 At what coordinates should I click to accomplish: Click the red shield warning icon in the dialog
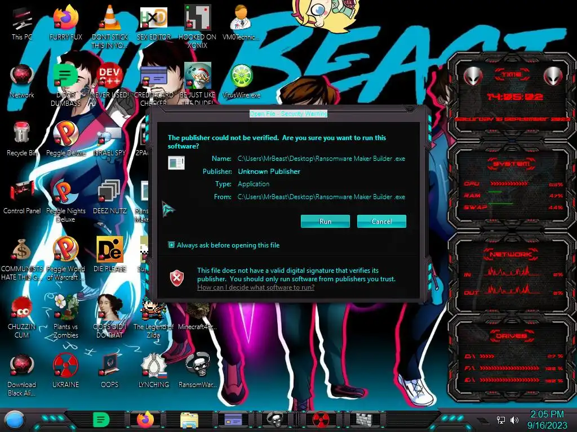(x=176, y=278)
